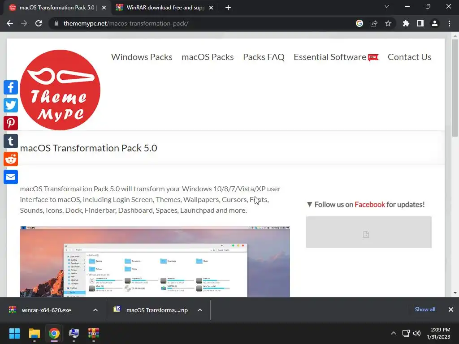Click the Facebook link in sidebar
The image size is (459, 344).
[x=369, y=204]
